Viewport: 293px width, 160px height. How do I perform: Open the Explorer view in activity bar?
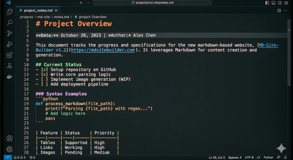click(x=9, y=12)
